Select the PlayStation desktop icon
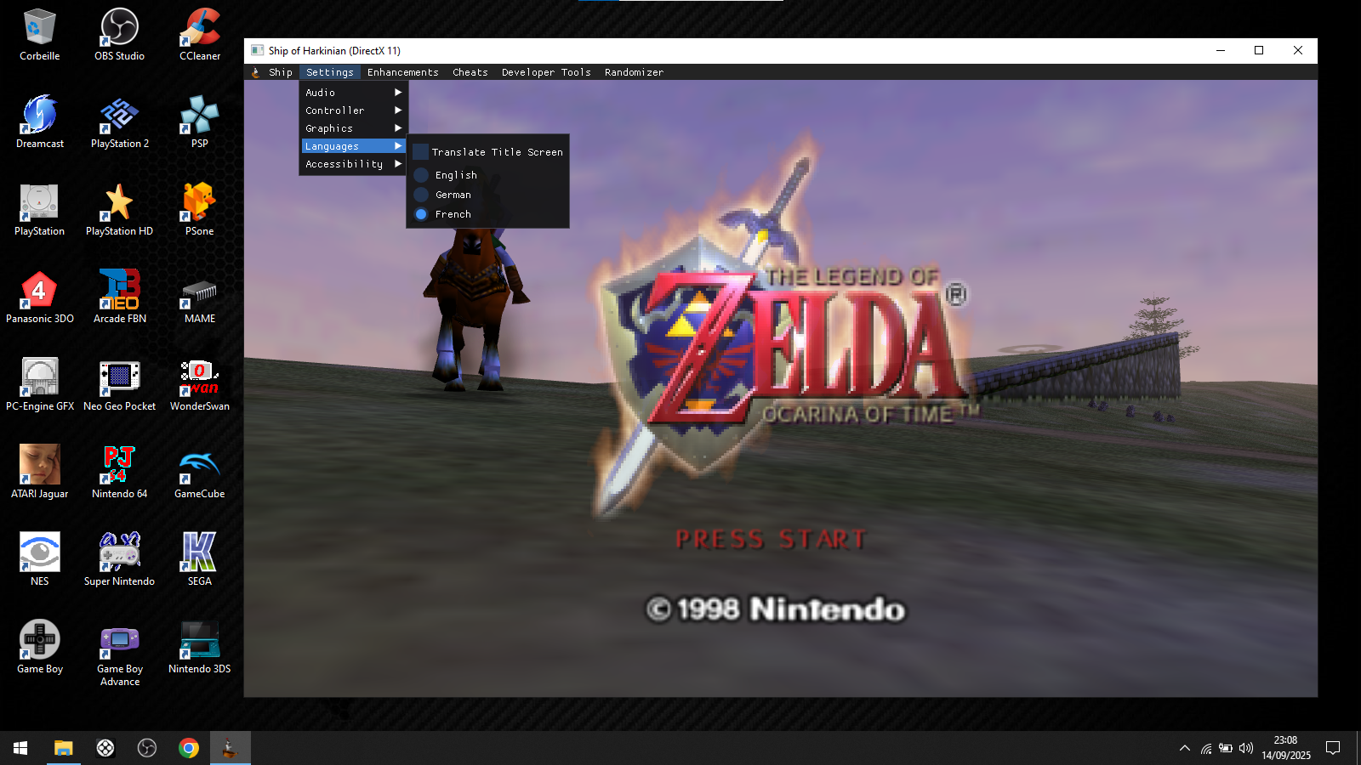The image size is (1361, 765). click(x=39, y=210)
